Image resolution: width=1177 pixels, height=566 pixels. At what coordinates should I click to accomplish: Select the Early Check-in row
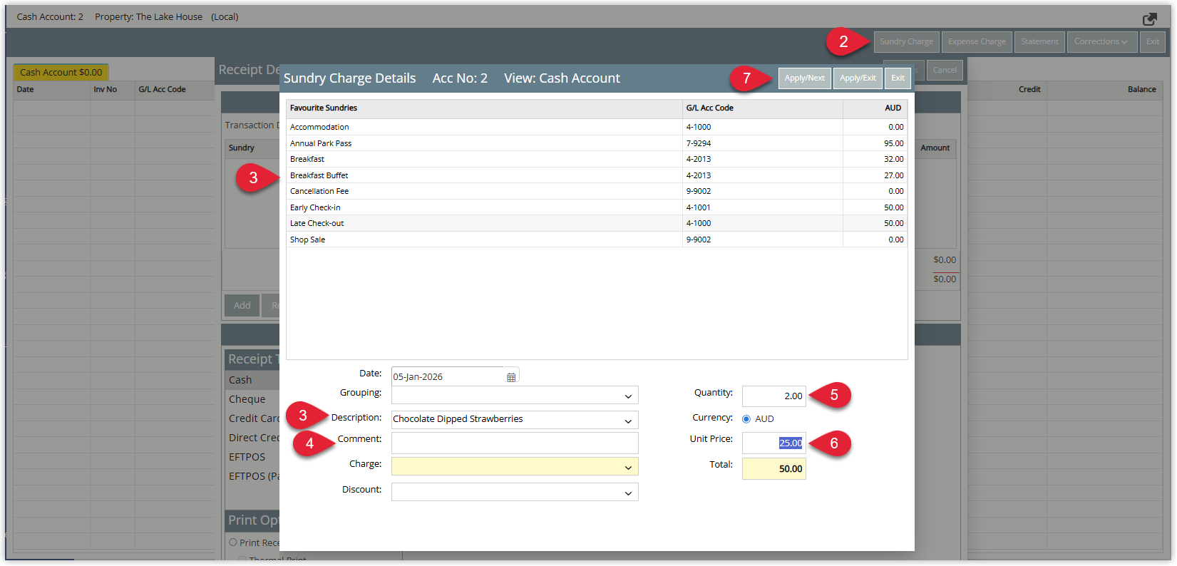[597, 207]
